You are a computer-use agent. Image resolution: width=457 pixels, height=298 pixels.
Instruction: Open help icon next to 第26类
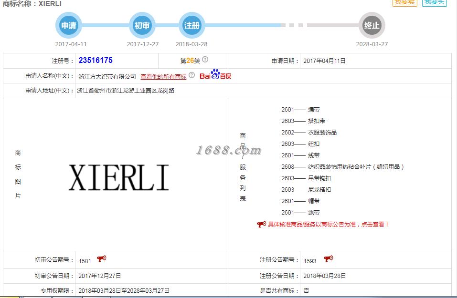(x=205, y=60)
